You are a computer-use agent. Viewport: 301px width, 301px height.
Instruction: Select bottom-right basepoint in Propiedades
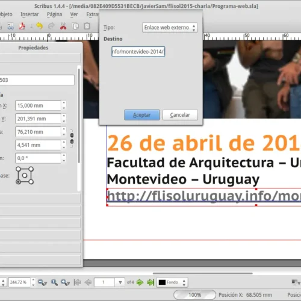(x=31, y=182)
